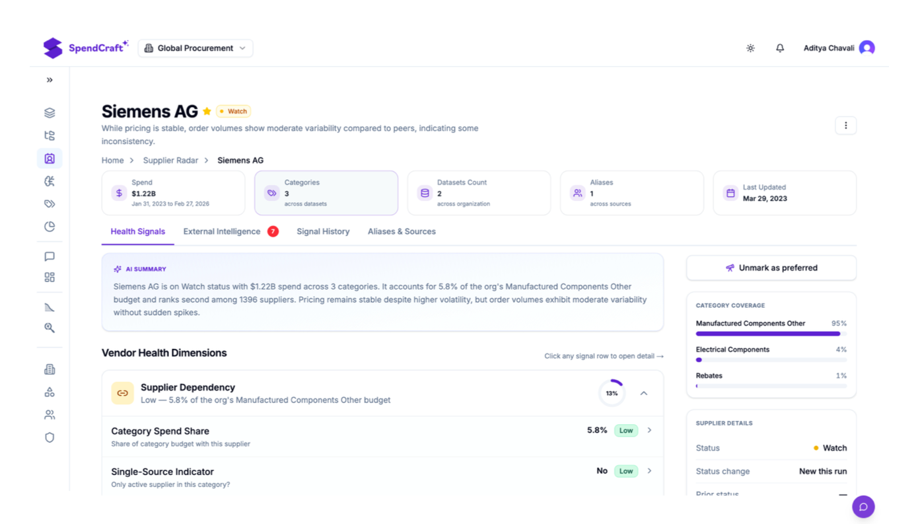
Task: Open the dashboard grid sidebar icon
Action: pos(50,278)
